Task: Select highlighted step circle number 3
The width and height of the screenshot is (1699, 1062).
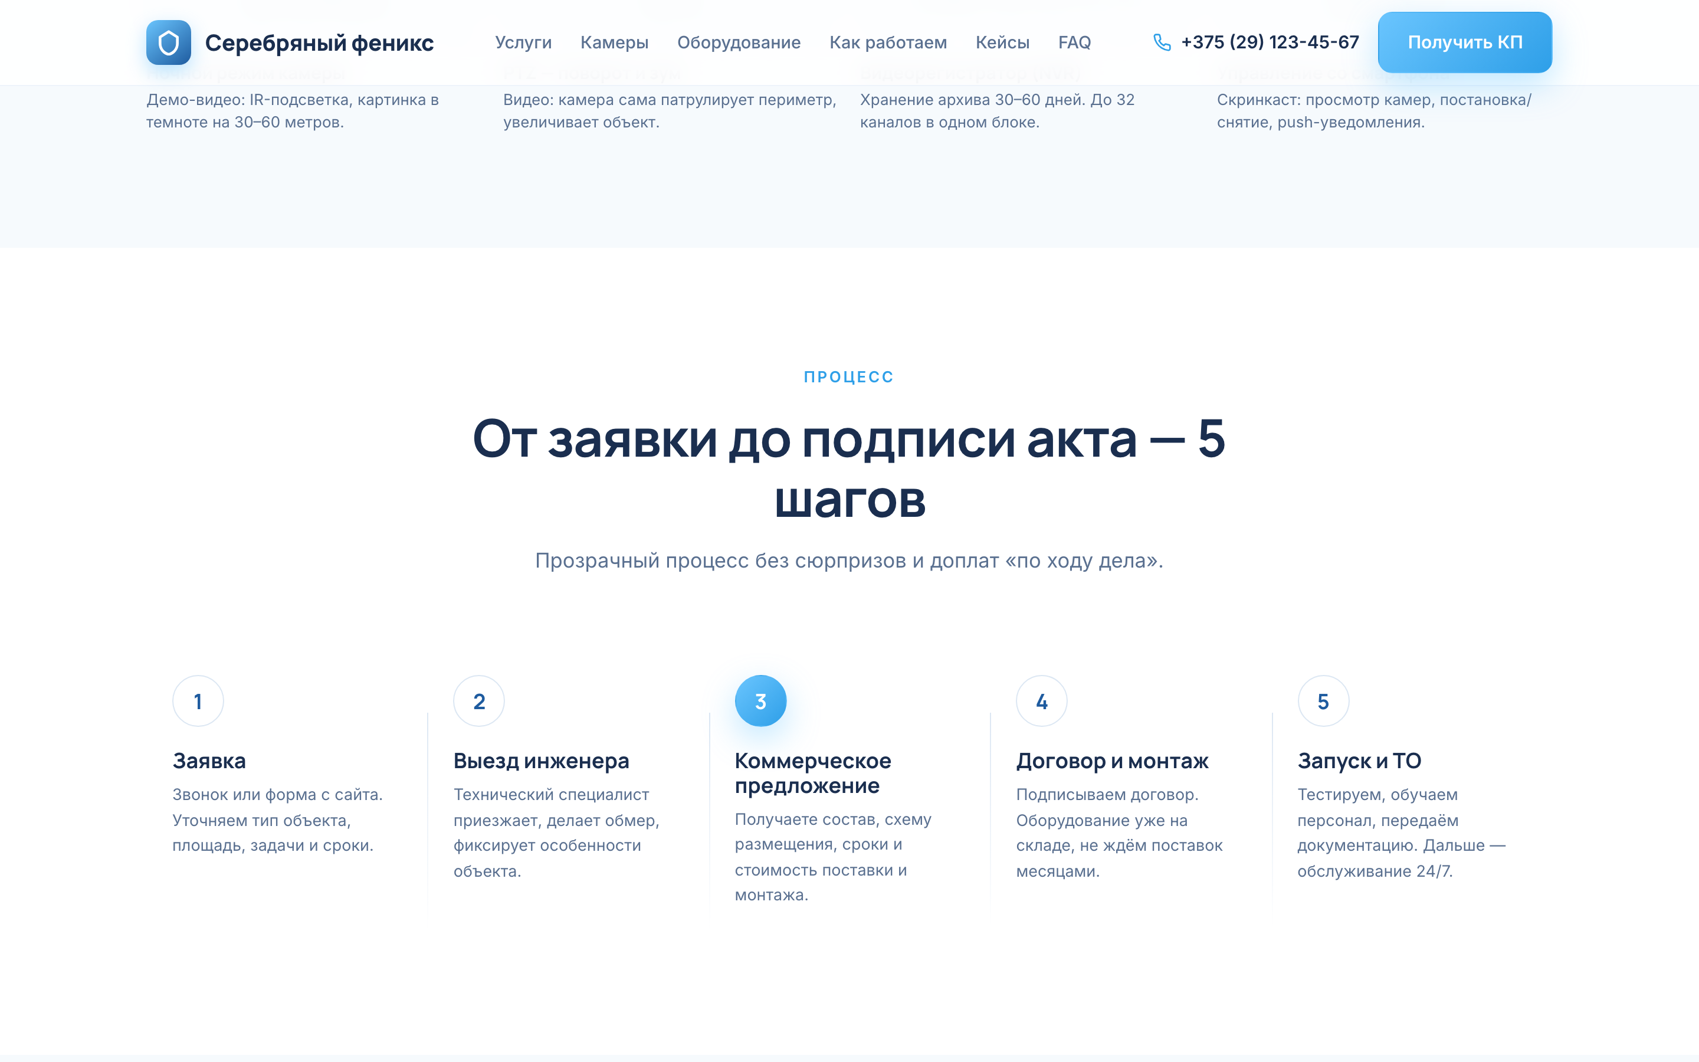Action: tap(760, 701)
